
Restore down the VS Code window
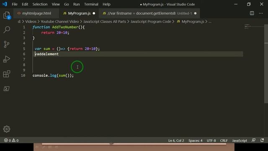(249, 4)
